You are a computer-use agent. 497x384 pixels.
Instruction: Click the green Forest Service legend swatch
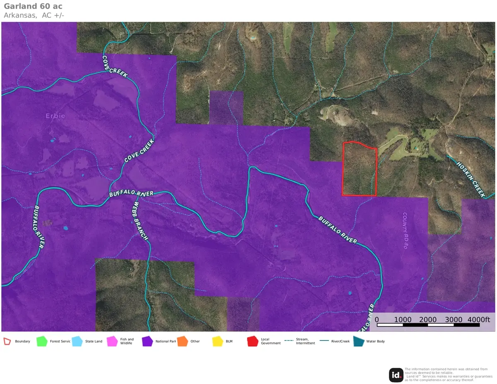click(42, 341)
